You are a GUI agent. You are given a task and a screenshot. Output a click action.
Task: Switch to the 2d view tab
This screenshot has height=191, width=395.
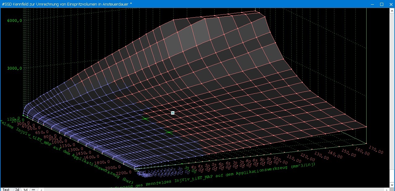tap(17, 189)
